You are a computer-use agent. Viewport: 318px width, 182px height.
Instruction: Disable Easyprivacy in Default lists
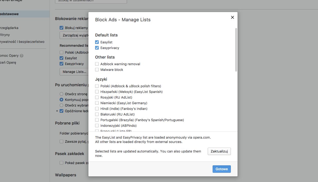pos(97,48)
